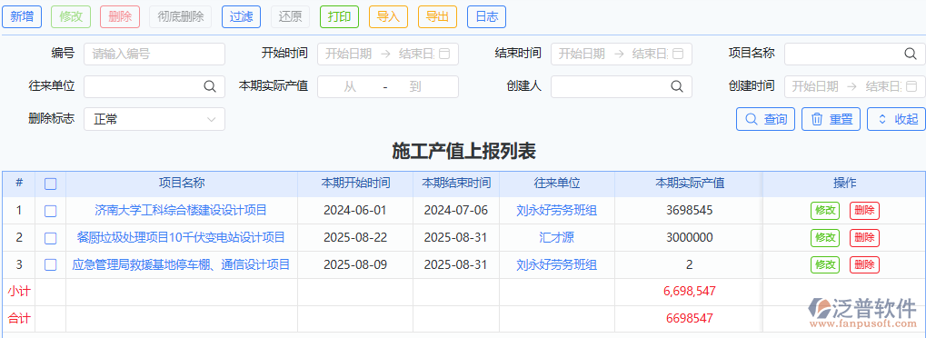Click the subtotal 6,698,547
The image size is (926, 338).
pyautogui.click(x=689, y=291)
